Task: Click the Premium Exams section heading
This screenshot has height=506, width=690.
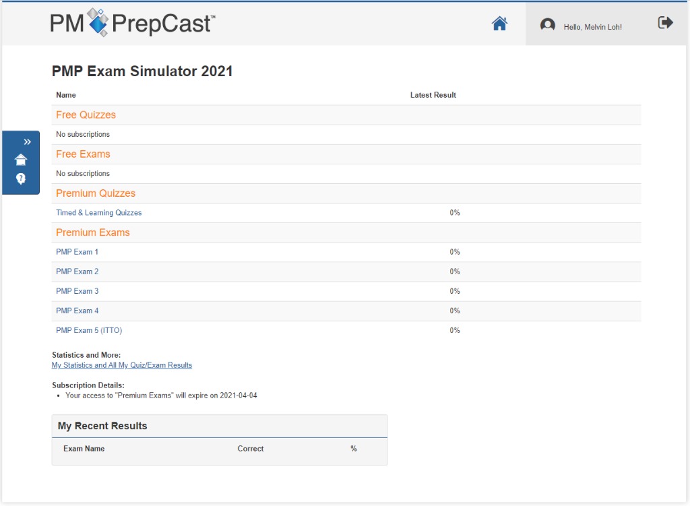Action: point(92,232)
